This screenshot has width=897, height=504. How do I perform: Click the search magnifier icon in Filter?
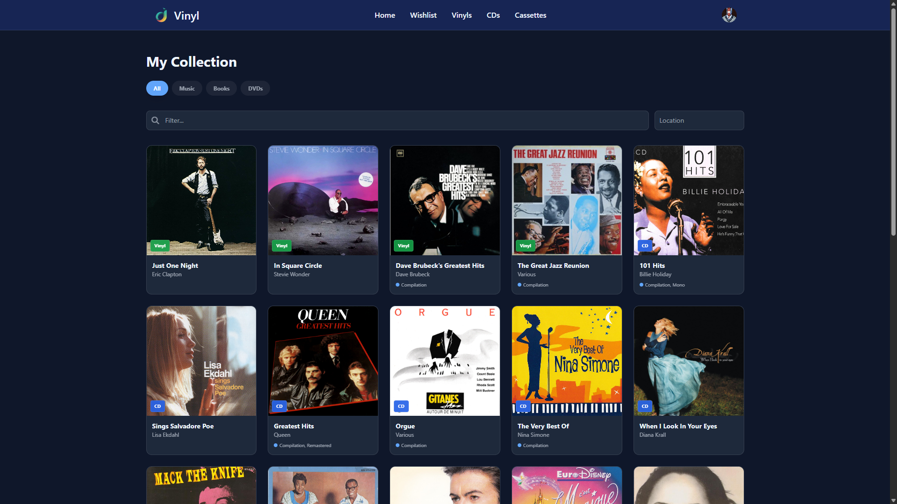(156, 120)
